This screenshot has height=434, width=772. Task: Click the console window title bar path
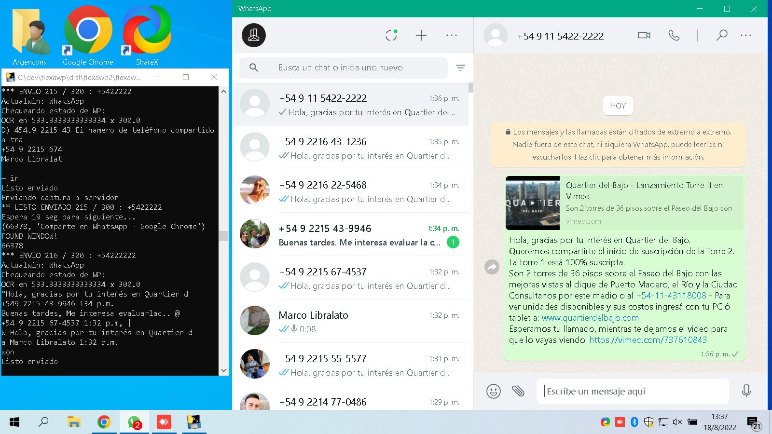click(x=79, y=77)
